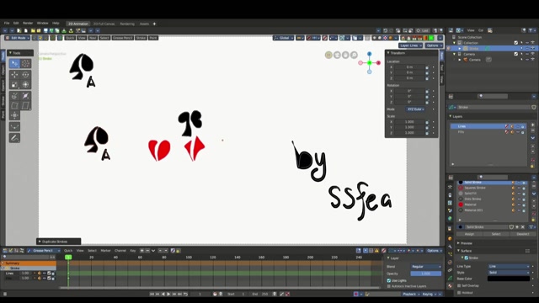Screen dimensions: 539x303
Task: Activate the Scale tool
Action: click(14, 84)
